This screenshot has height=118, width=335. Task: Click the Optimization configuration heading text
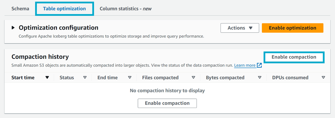coord(58,28)
